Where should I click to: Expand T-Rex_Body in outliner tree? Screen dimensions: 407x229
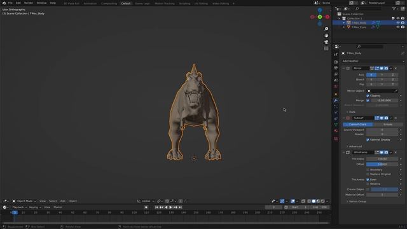click(344, 23)
